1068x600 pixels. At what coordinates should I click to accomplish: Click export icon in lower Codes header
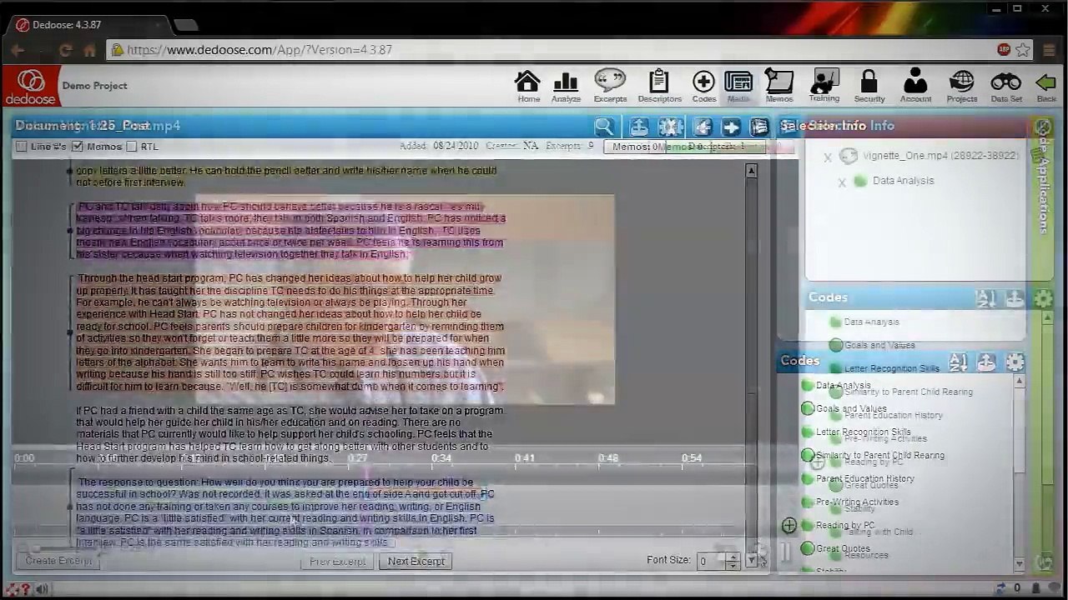pyautogui.click(x=986, y=362)
